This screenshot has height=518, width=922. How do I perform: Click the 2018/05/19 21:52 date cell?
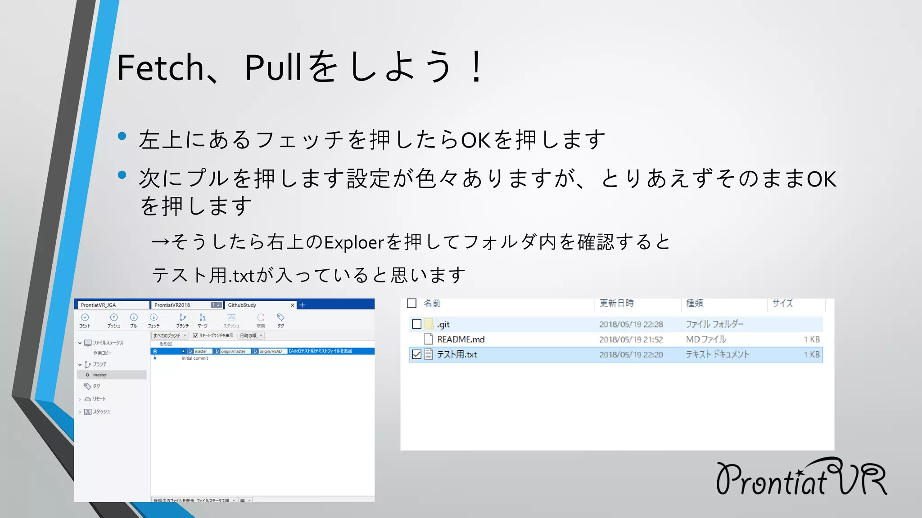tap(631, 339)
